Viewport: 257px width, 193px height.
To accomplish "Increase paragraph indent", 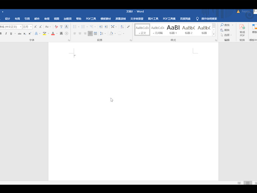I will 106,26.
